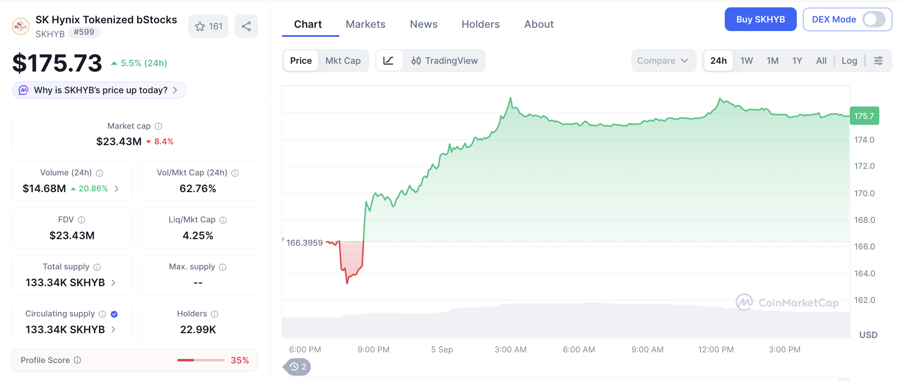Click the Profile Score info icon

[x=77, y=360]
